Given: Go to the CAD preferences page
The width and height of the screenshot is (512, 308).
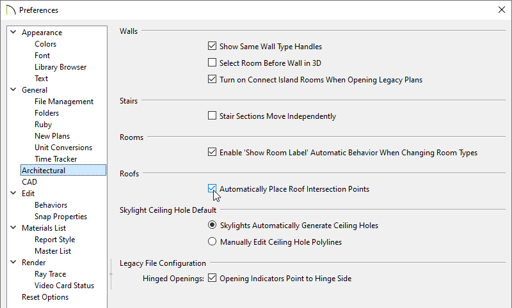Looking at the screenshot, I should click(29, 182).
